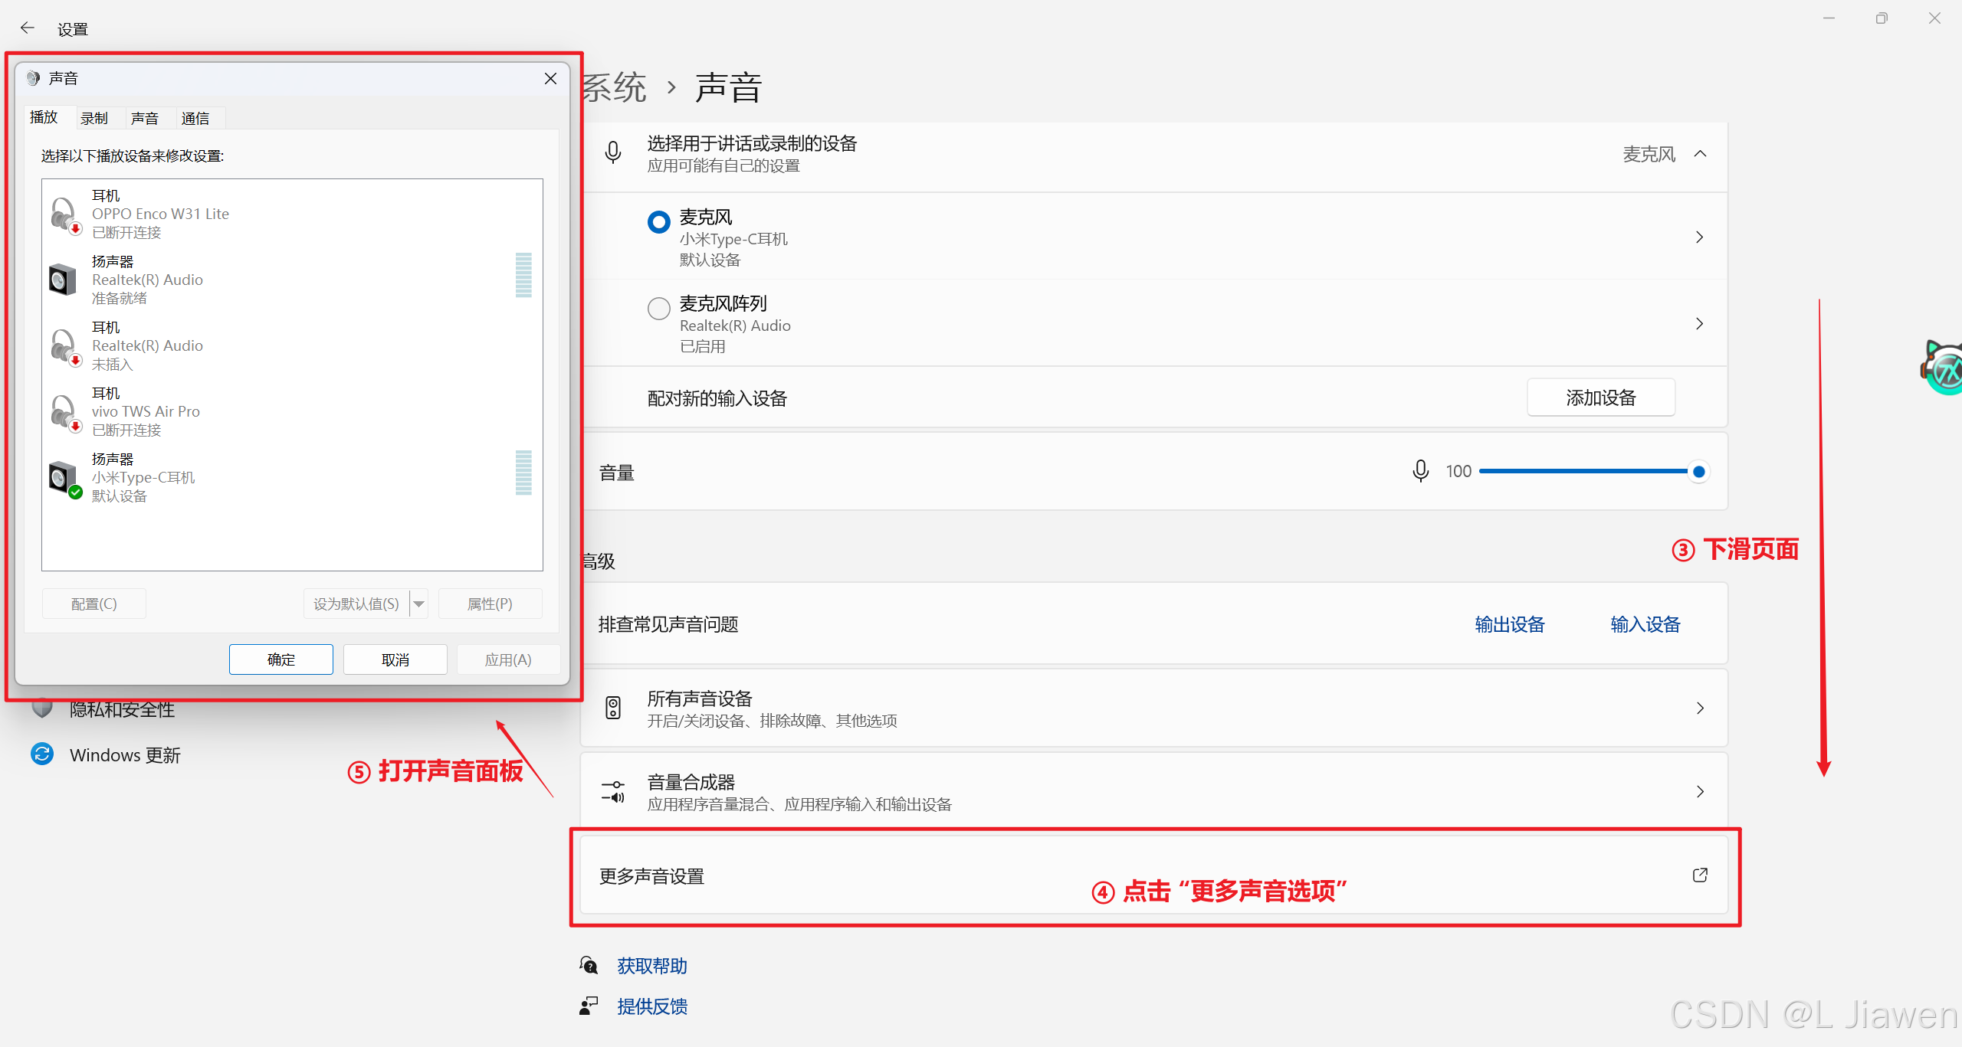Click the 音量合成器 mixer icon
1962x1047 pixels.
[613, 791]
